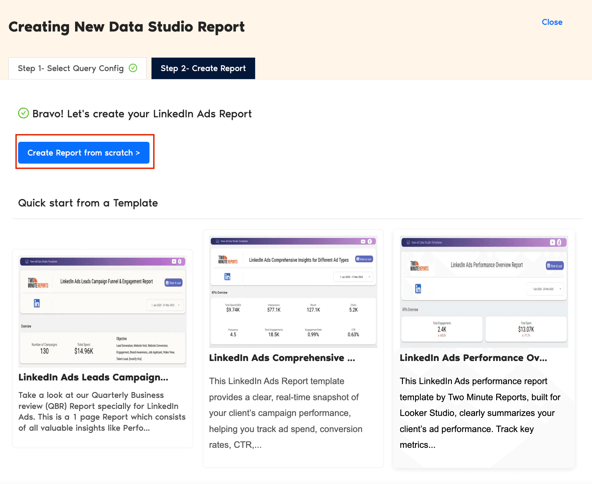This screenshot has width=592, height=484.
Task: Click the green checkmark beside Step 1
Action: click(x=133, y=68)
